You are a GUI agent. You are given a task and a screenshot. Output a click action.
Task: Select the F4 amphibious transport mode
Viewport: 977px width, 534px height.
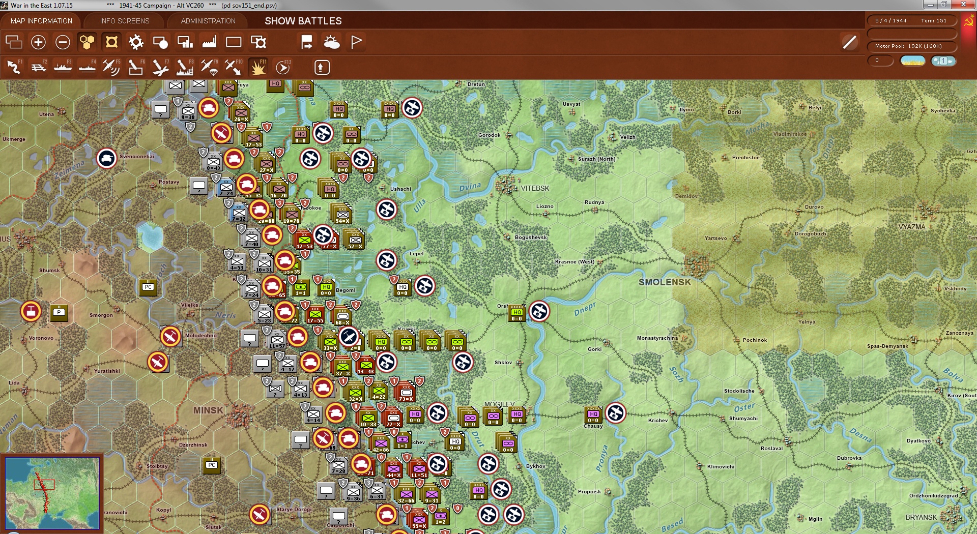[87, 67]
